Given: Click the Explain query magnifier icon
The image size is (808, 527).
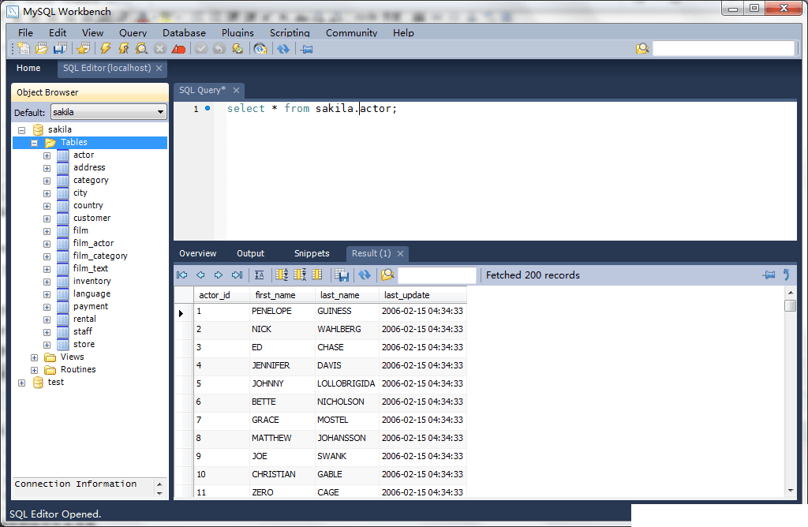Looking at the screenshot, I should [141, 49].
